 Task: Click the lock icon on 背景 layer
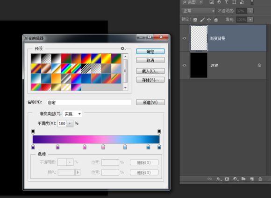[259, 65]
